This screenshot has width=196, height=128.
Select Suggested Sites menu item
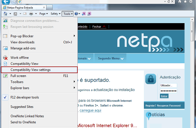[x=39, y=107]
